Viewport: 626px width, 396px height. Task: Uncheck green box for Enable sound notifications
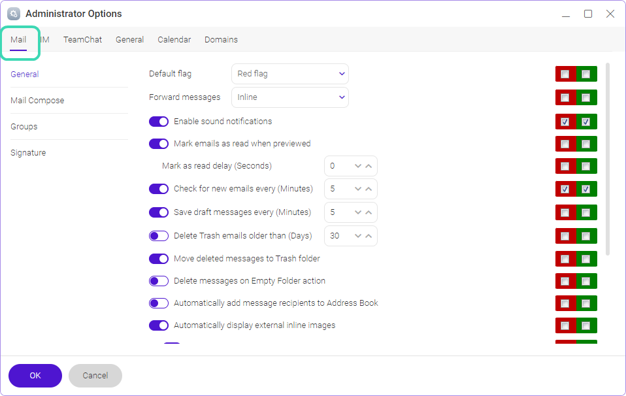click(x=585, y=122)
